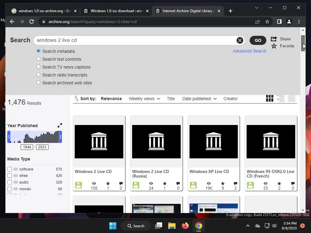This screenshot has height=233, width=311.
Task: Expand the Year Published histogram
Action: (60, 125)
